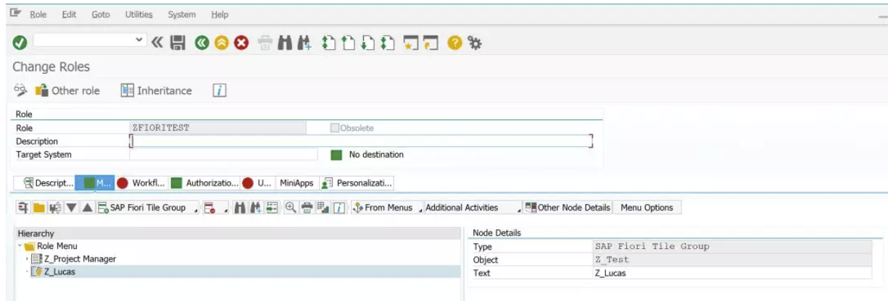Click the Find Next icon in menu toolbar
The image size is (888, 301).
(x=255, y=208)
